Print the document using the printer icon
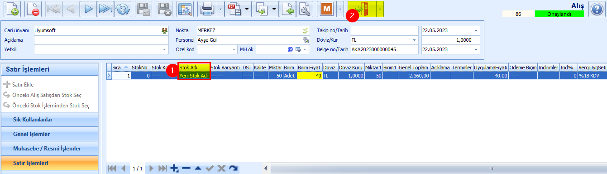 (207, 9)
